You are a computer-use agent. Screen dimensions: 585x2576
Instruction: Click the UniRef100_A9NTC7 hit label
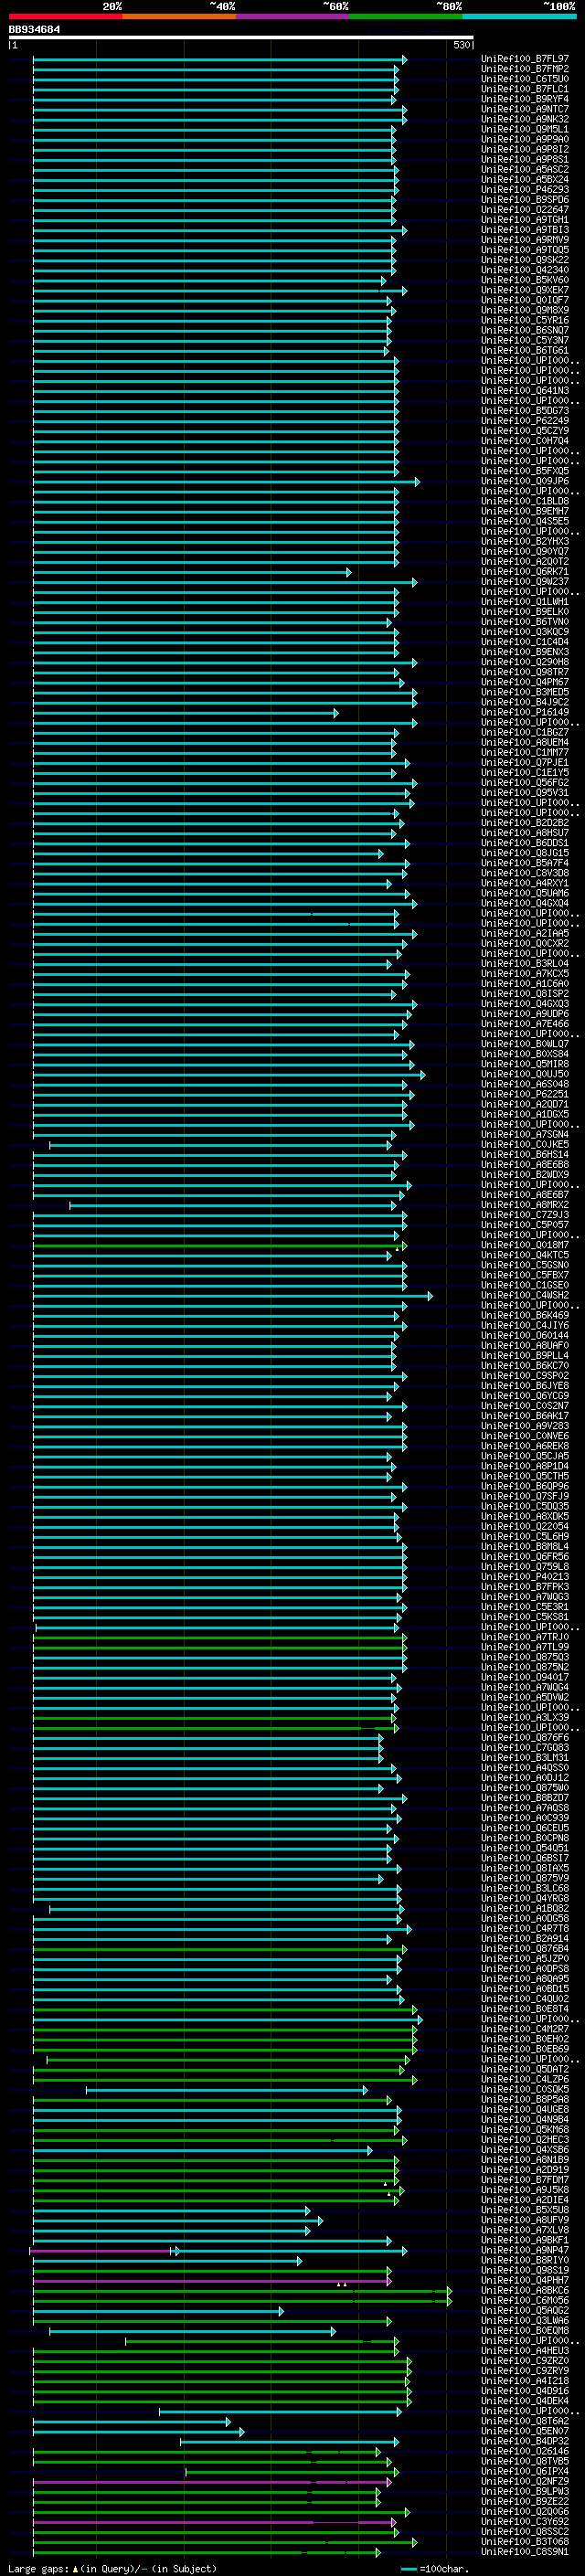click(525, 109)
